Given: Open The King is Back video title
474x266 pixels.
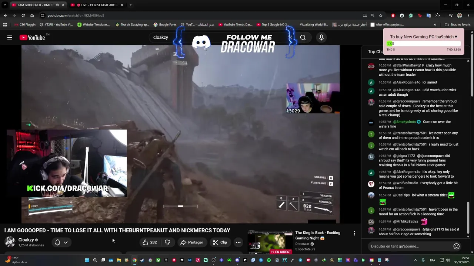Looking at the screenshot, I should (x=318, y=235).
